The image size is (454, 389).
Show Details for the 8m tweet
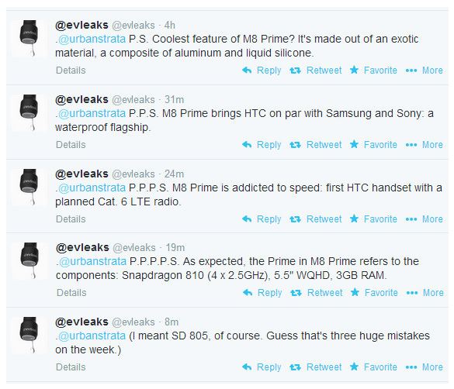tap(71, 367)
